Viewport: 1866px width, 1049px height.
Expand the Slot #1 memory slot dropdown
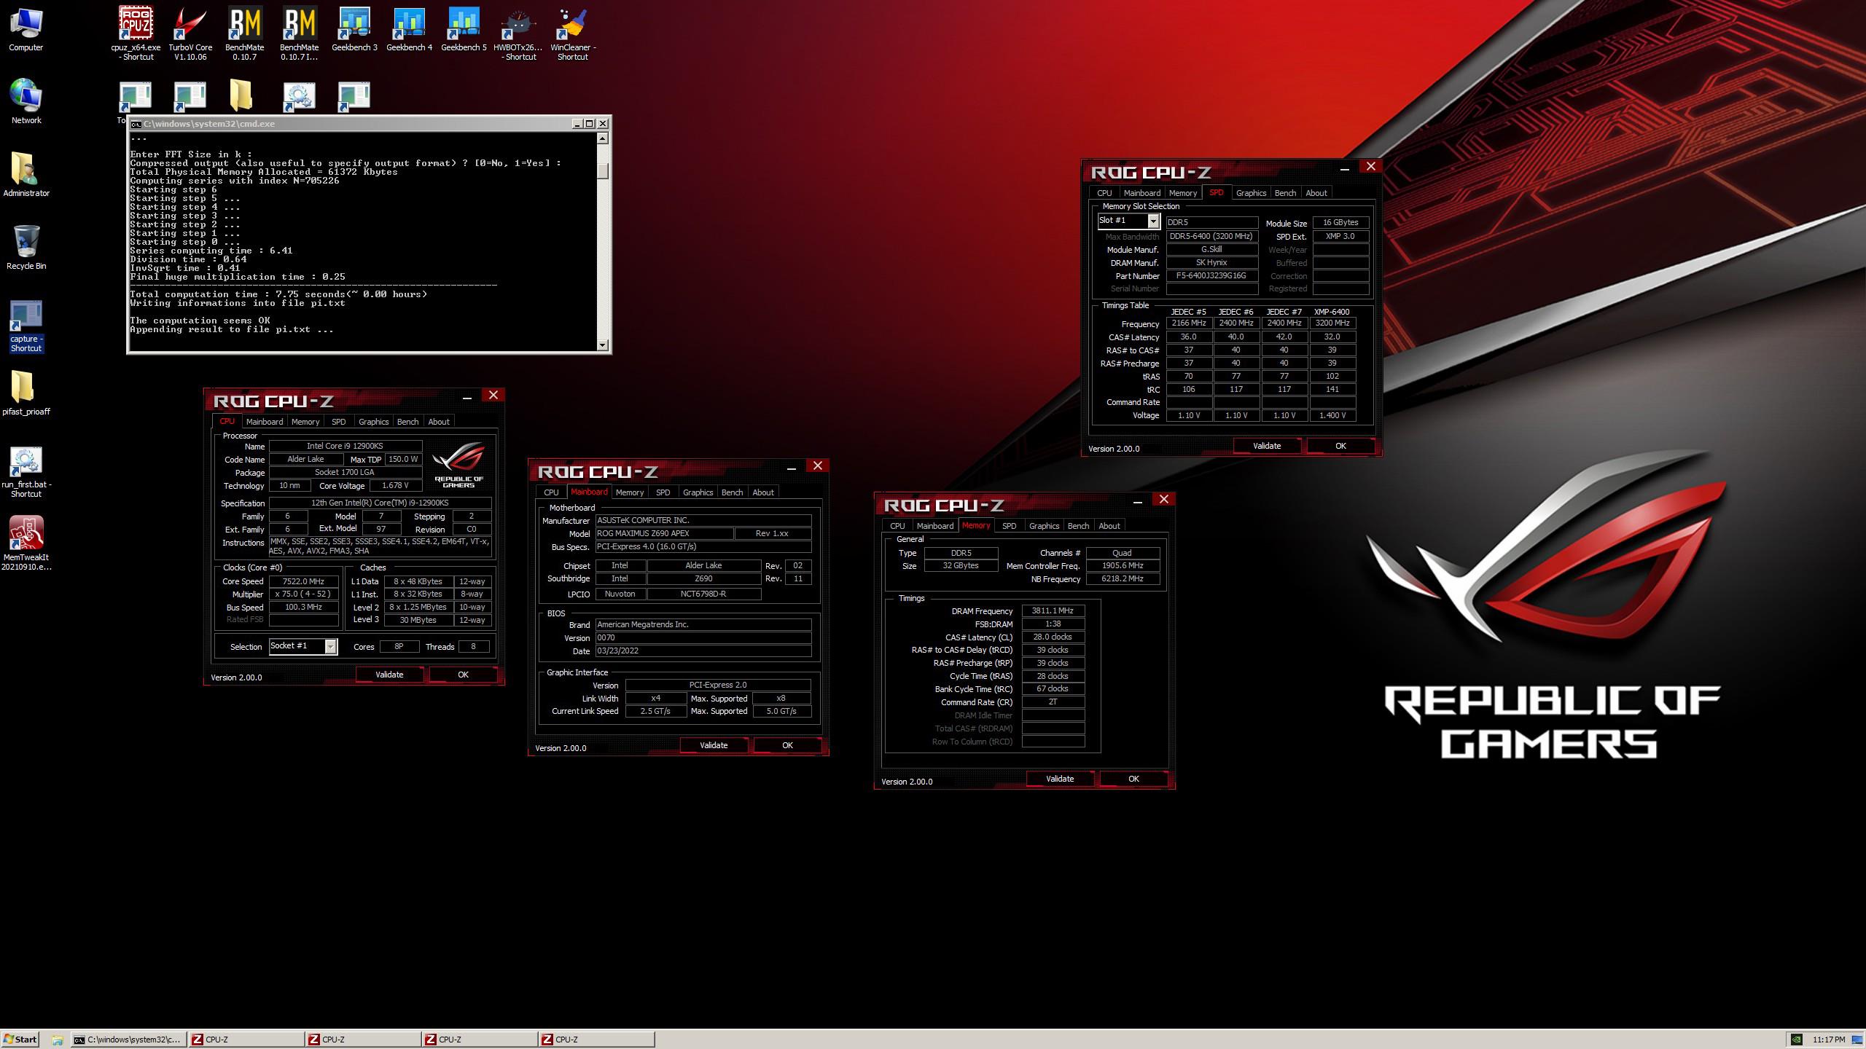coord(1153,221)
